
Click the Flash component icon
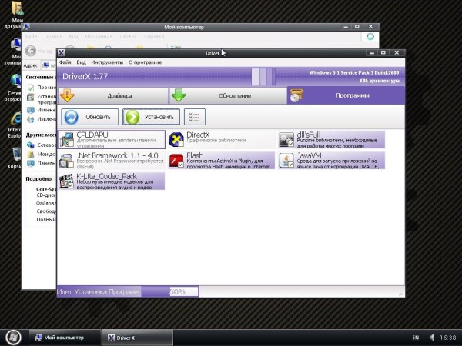click(176, 160)
